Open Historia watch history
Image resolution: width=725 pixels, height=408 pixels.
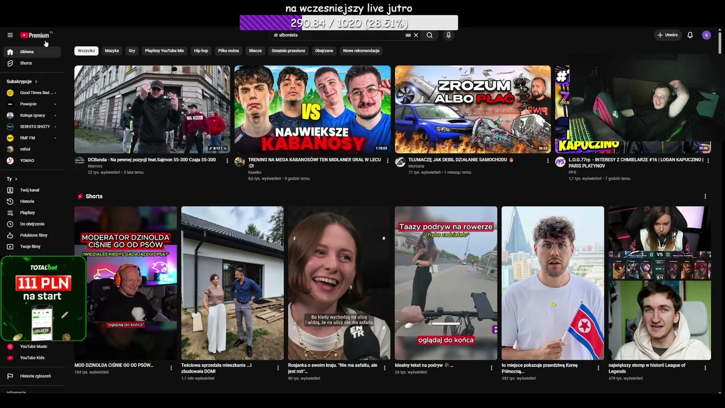(32, 201)
